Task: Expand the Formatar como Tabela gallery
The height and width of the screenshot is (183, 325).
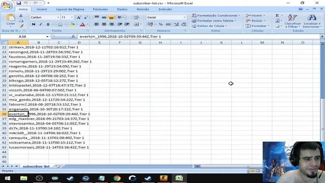Action: coord(214,21)
